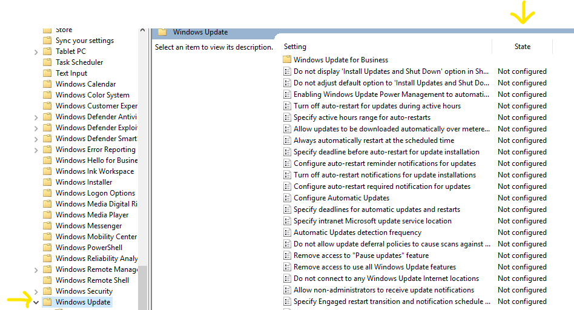Expand the Tablet PC tree node
Screen dimensions: 574x310
point(36,52)
